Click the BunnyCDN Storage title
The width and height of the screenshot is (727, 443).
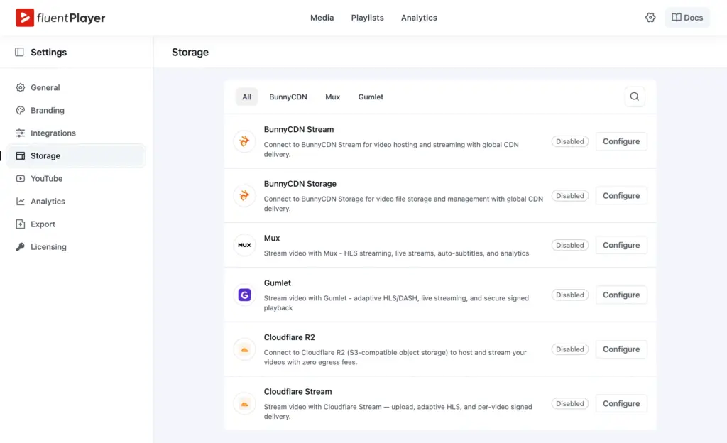(x=300, y=183)
